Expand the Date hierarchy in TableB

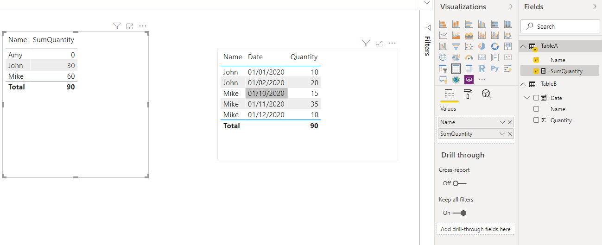[527, 98]
